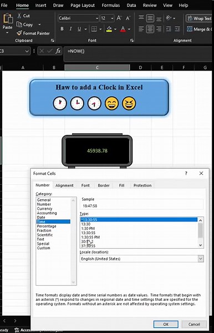This screenshot has height=333, width=214.
Task: Apply the red Font Color
Action: pos(123,29)
